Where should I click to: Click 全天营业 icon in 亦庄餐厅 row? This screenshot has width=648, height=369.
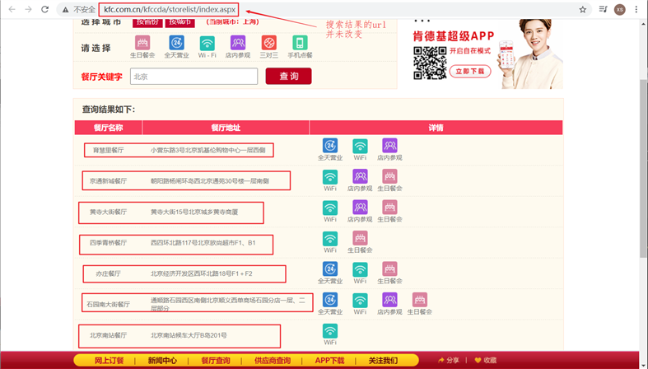coord(330,269)
